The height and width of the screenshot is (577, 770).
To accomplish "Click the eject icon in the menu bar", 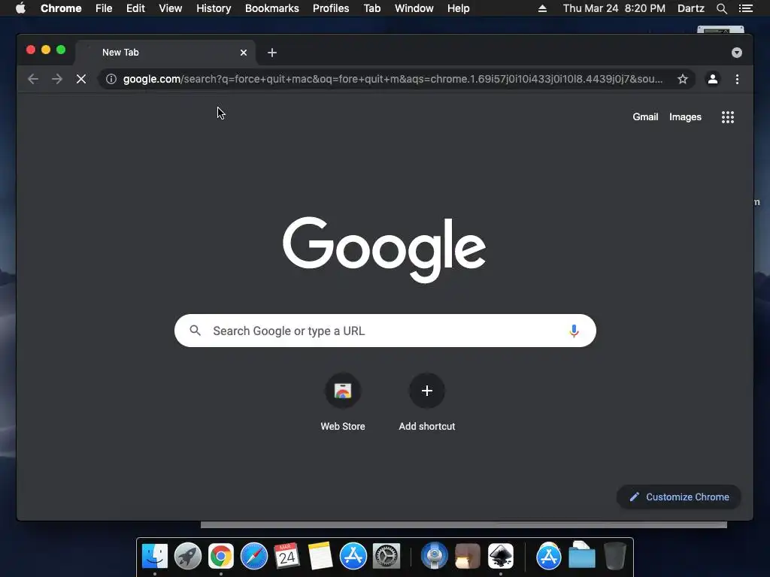I will click(542, 8).
